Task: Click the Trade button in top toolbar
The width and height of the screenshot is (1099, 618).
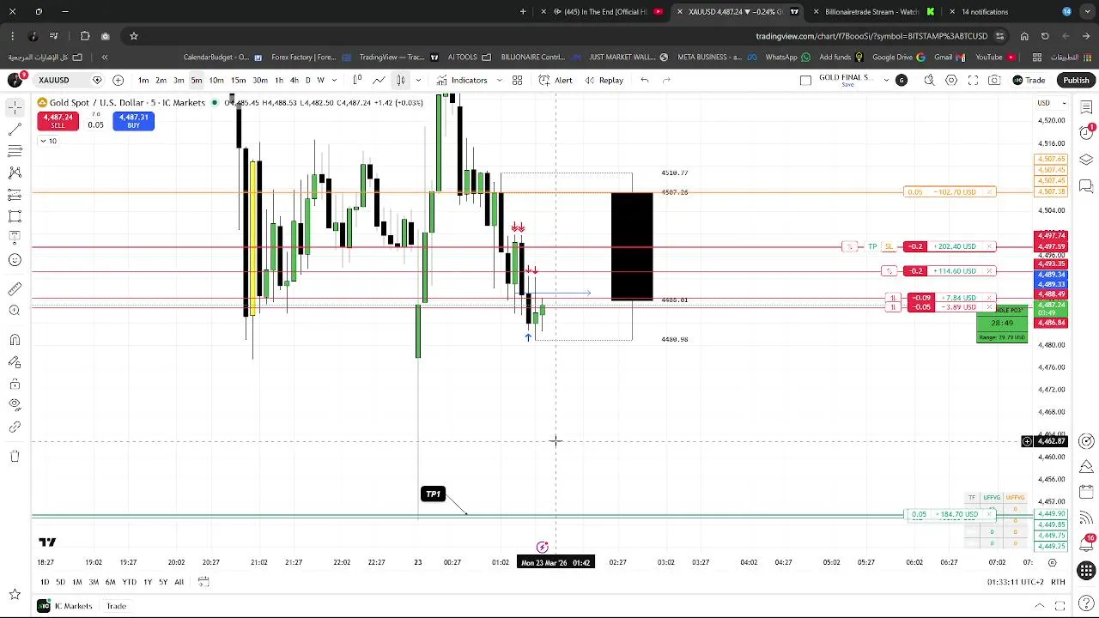Action: 1029,80
